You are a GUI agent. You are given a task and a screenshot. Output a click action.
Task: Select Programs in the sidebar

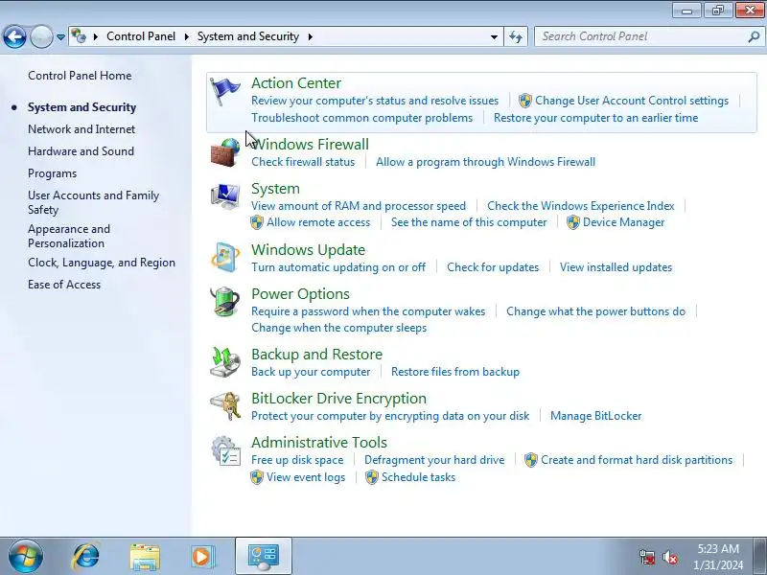coord(53,173)
